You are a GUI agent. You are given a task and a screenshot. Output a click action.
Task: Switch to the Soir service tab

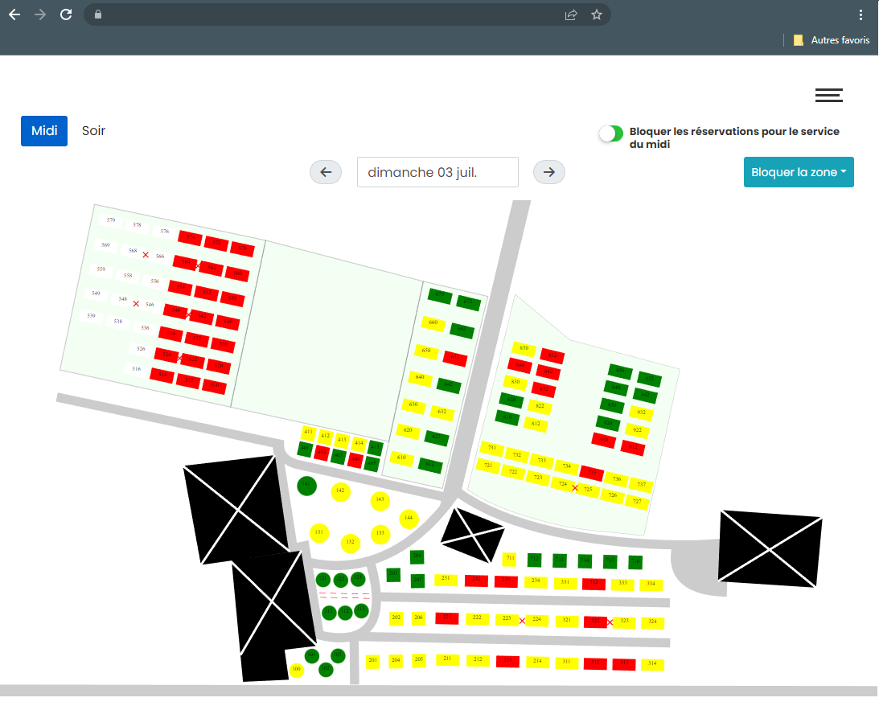[93, 131]
